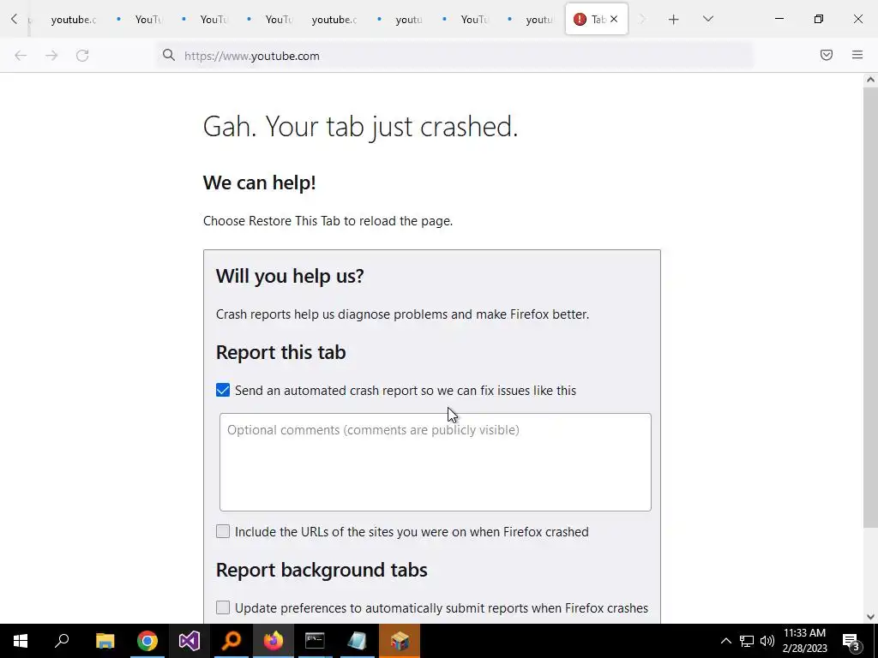
Task: Open the volume control speaker icon
Action: (x=767, y=641)
